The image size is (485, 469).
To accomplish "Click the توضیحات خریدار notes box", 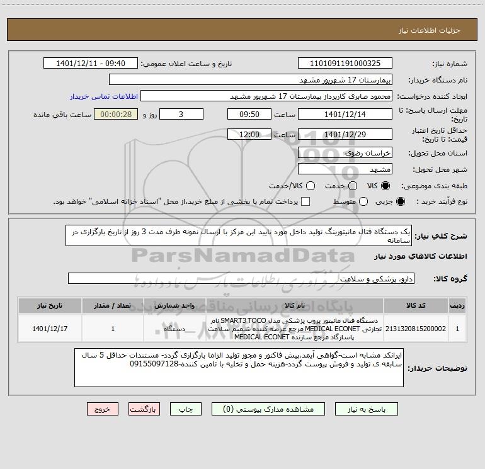I will [x=239, y=368].
